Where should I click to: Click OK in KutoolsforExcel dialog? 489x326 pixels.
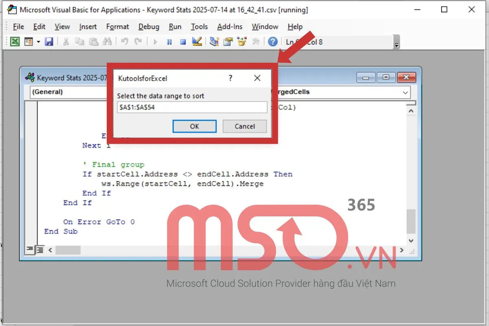[x=194, y=126]
